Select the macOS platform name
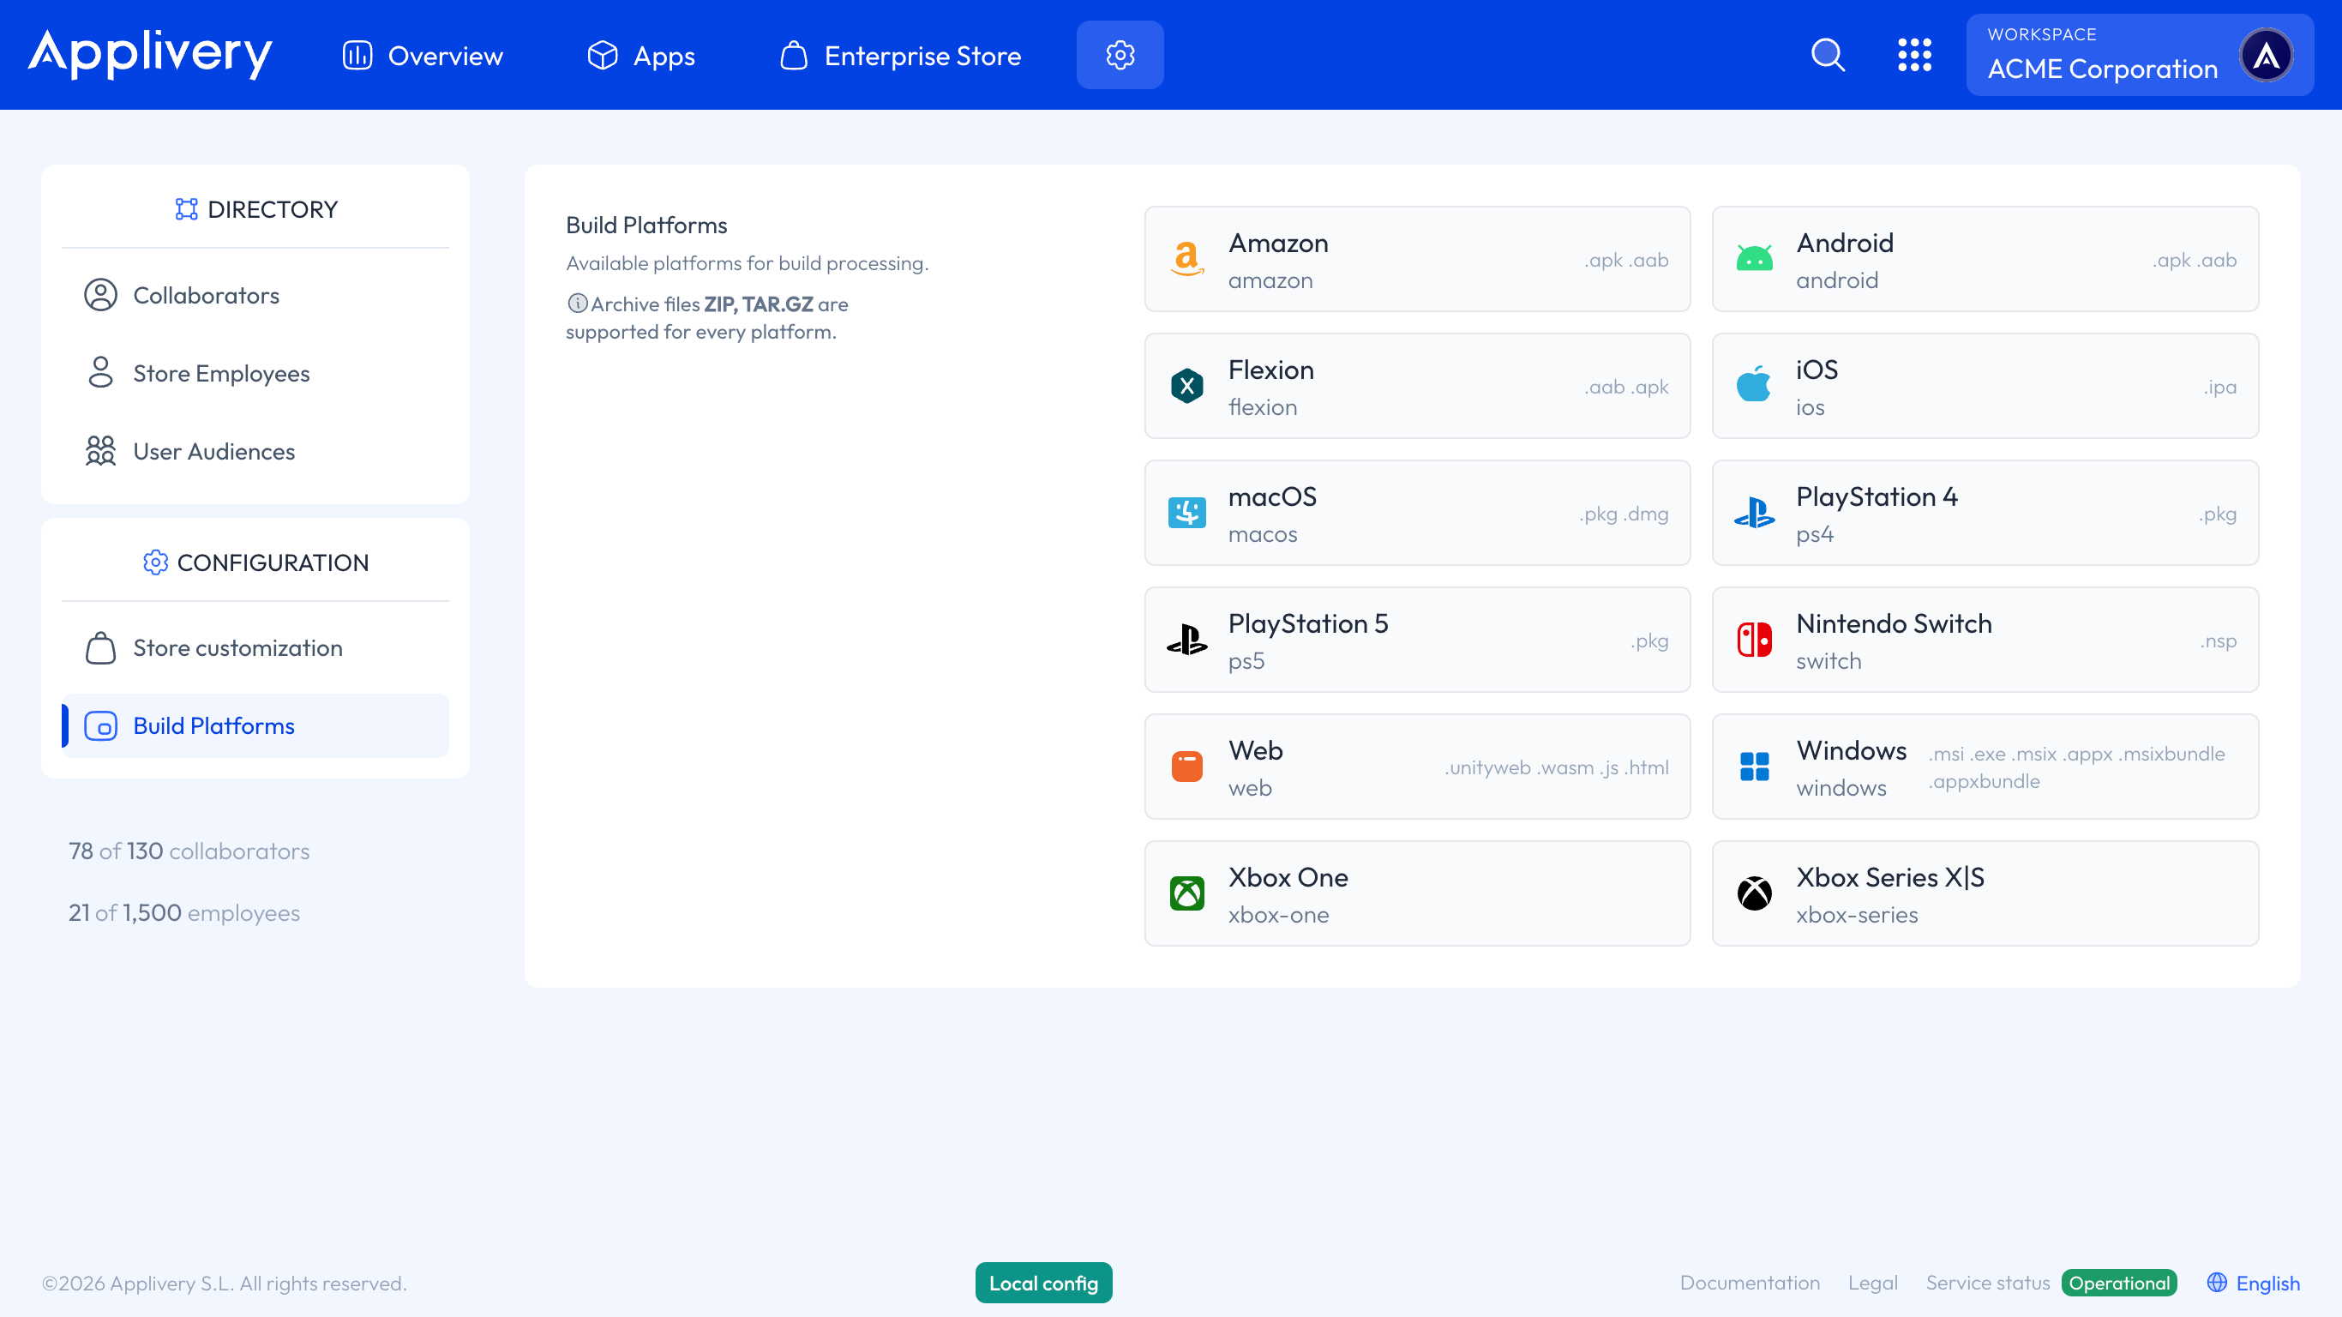The width and height of the screenshot is (2342, 1317). point(1273,496)
